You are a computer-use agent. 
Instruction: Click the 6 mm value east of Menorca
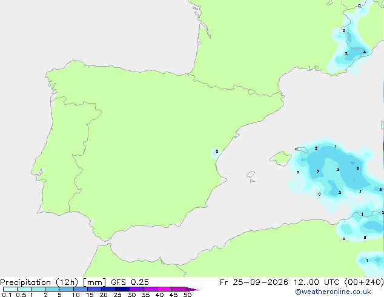pyautogui.click(x=358, y=169)
